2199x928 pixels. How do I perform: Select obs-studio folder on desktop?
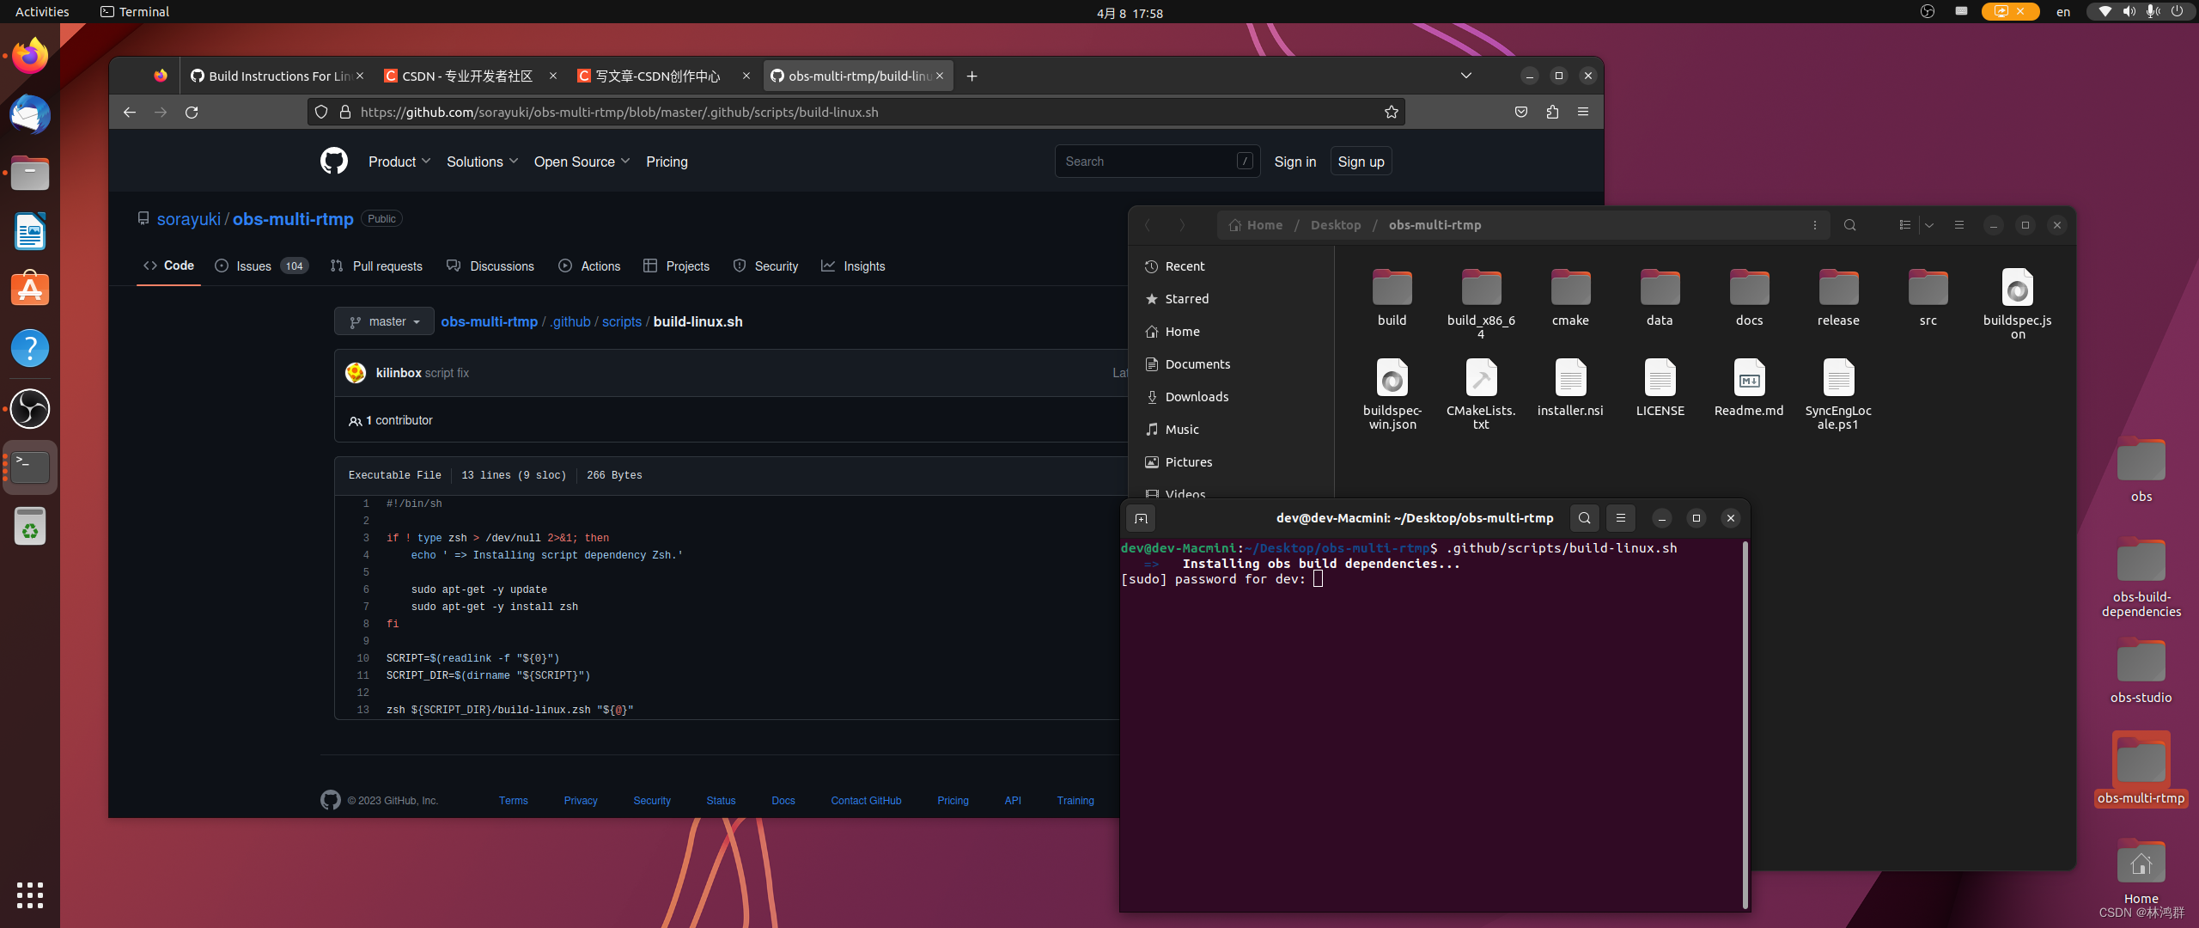click(2141, 672)
